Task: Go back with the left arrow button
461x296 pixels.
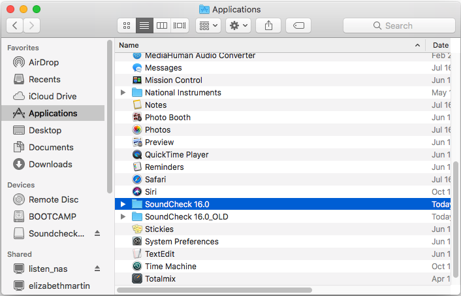Action: [x=15, y=25]
